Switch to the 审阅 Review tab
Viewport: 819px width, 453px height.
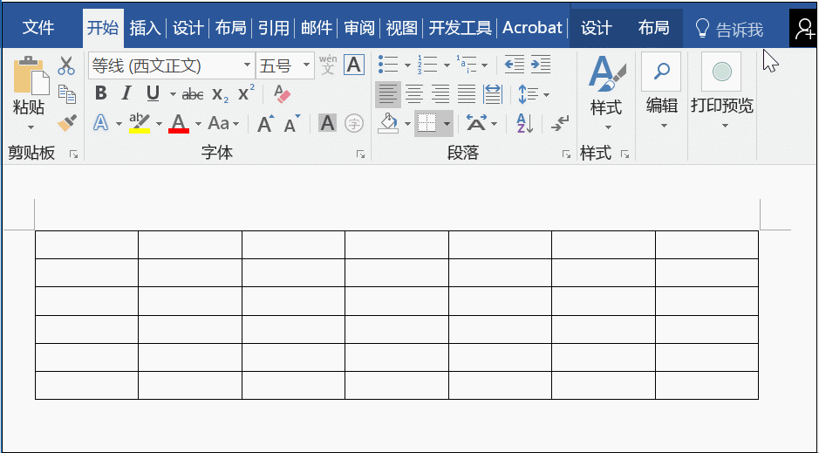tap(358, 28)
